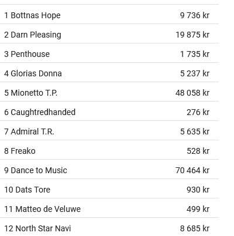Pick the 11 Matteo de Veluwe row

click(109, 209)
